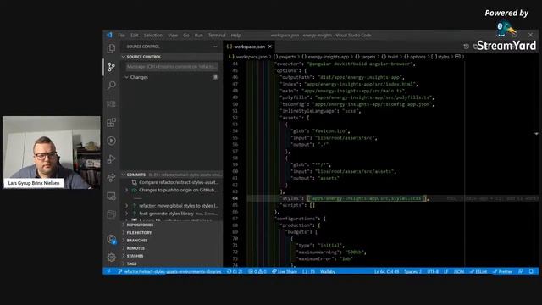This screenshot has height=305, width=542.
Task: Open the Edit menu
Action: 135,36
